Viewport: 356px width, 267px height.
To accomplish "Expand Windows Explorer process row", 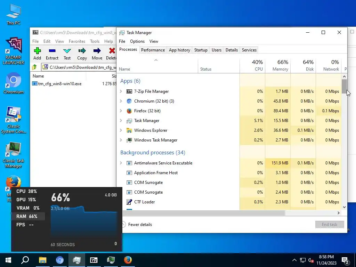I will point(121,130).
